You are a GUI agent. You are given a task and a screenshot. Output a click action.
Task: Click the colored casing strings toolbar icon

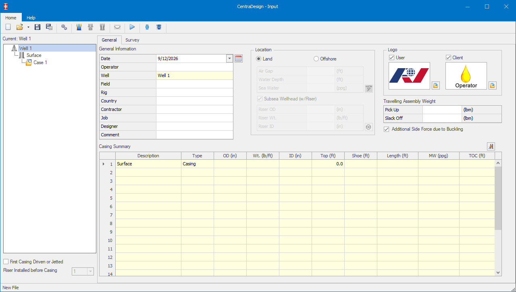(x=79, y=27)
